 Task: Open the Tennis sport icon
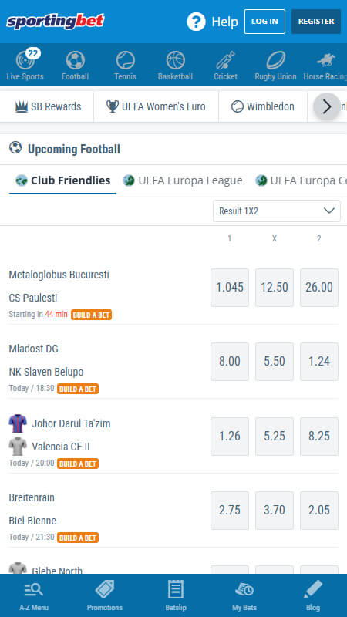point(125,65)
